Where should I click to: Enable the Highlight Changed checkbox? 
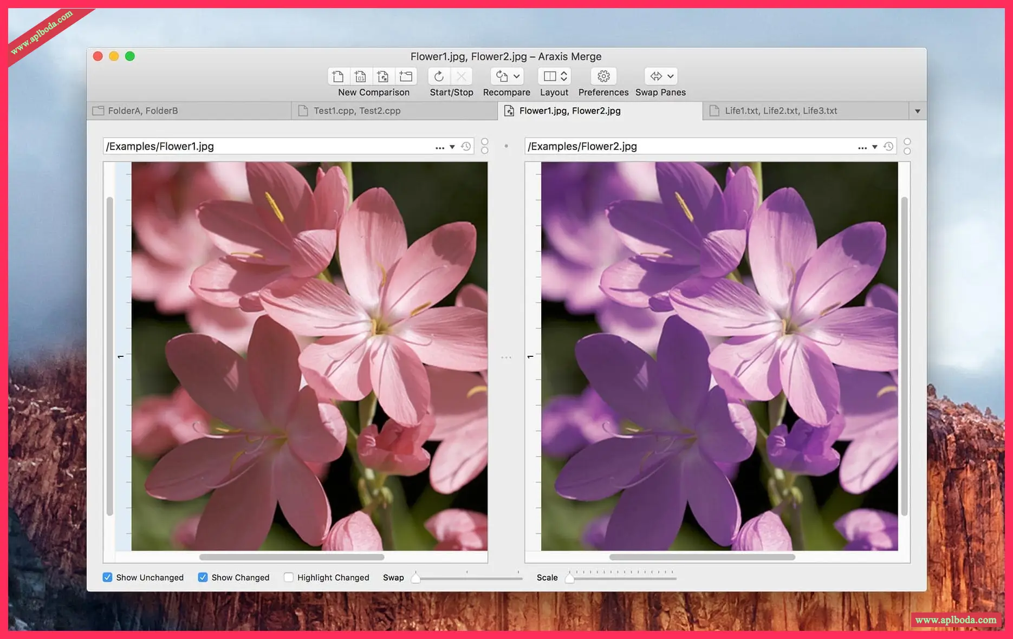point(289,577)
